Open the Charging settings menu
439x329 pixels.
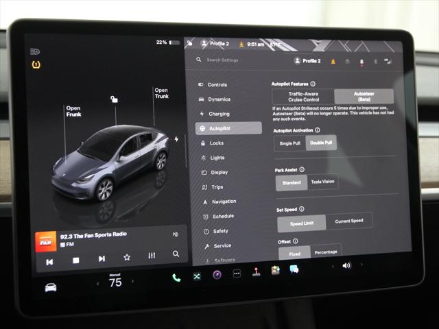point(215,114)
